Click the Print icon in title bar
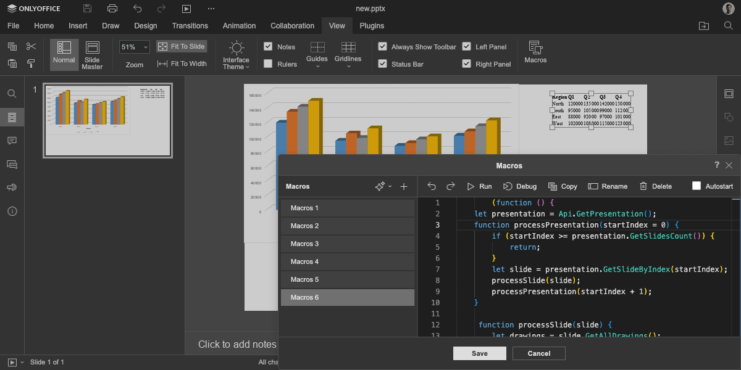The height and width of the screenshot is (370, 741). pos(112,9)
